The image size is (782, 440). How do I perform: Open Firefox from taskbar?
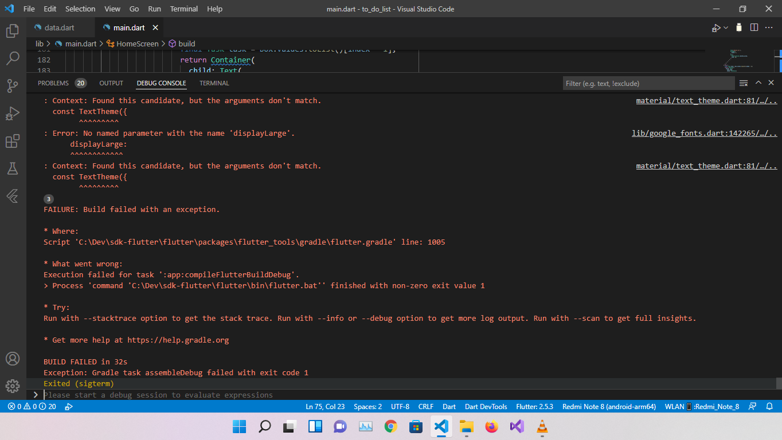pyautogui.click(x=491, y=426)
